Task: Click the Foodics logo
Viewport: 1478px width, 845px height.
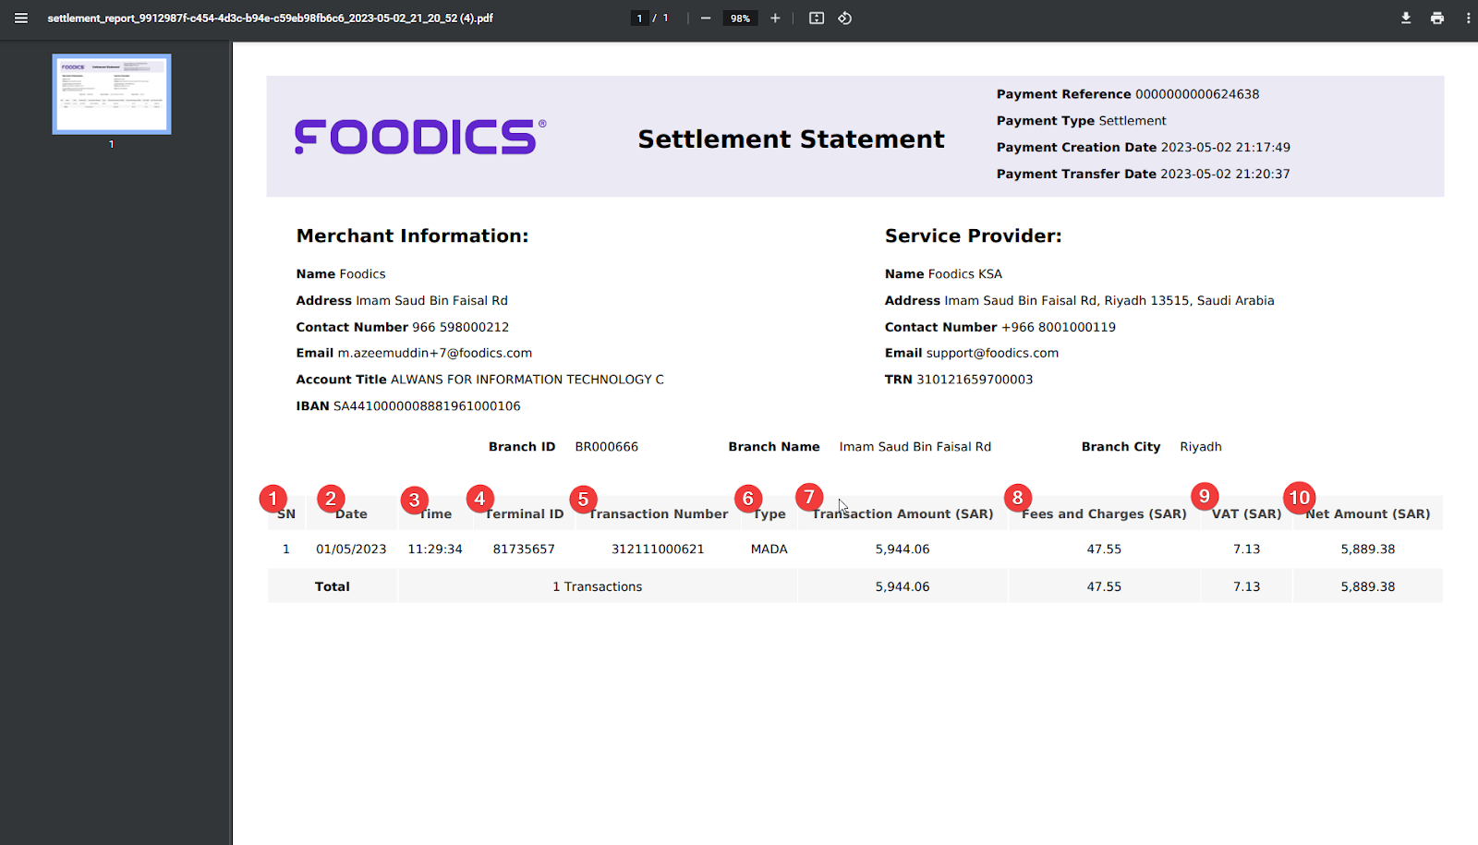Action: [x=420, y=137]
